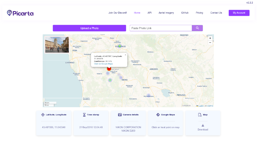Click the red heat point marker

[109, 69]
